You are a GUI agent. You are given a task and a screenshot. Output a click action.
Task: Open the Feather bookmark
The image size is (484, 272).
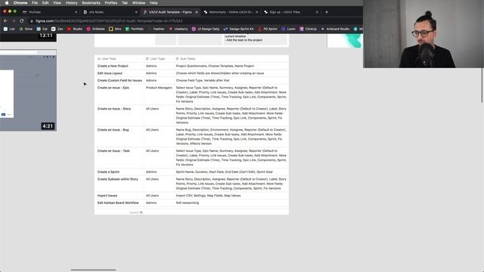[157, 29]
